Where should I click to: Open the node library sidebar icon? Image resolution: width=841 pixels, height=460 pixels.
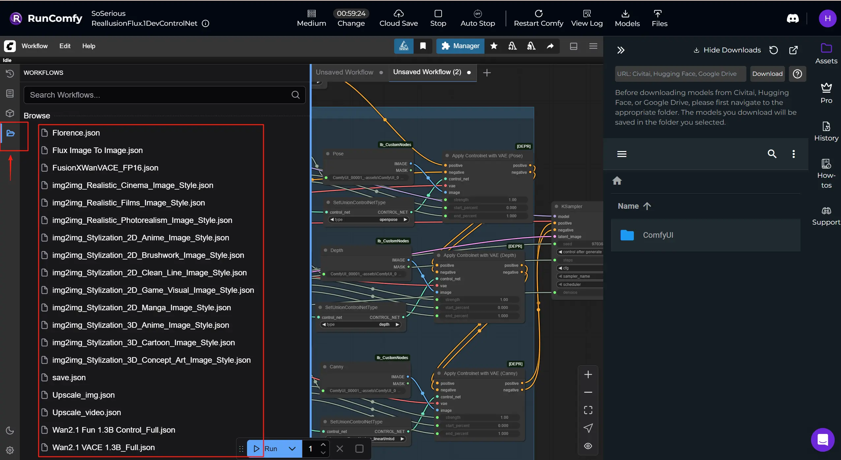(10, 93)
